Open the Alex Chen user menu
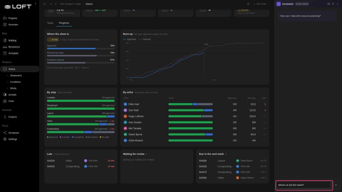This screenshot has height=192, width=342. coord(261,4)
